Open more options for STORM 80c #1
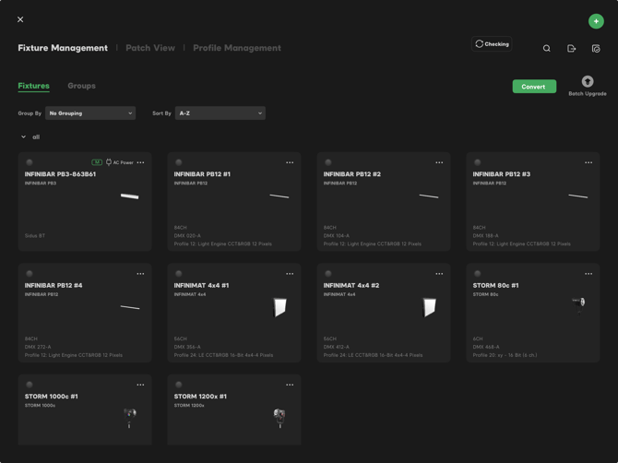This screenshot has width=618, height=463. point(588,274)
